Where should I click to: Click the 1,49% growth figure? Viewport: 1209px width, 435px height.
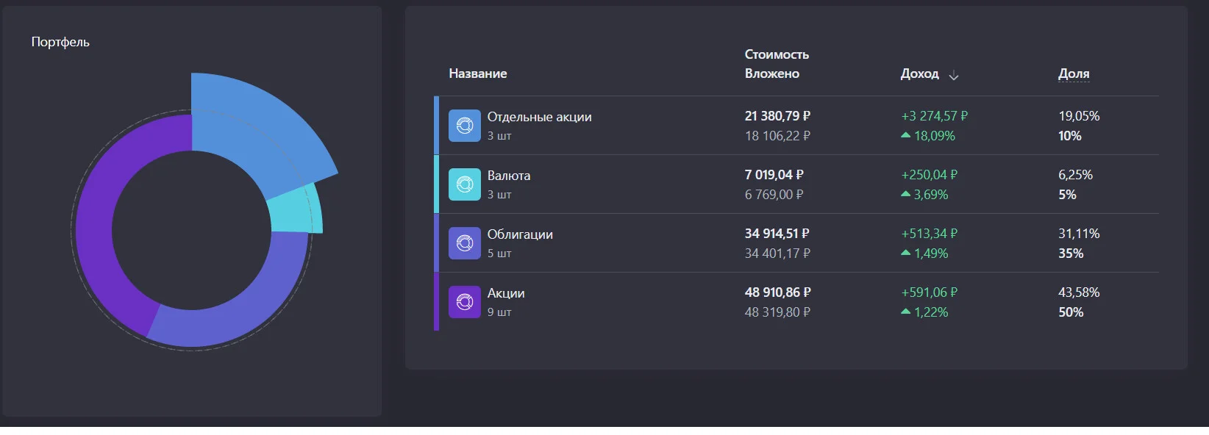point(931,254)
